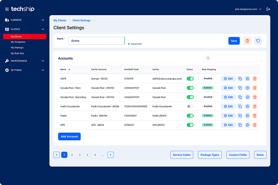Image resolution: width=278 pixels, height=185 pixels.
Task: Open the john.doe@acme.com user dropdown
Action: pos(248,9)
